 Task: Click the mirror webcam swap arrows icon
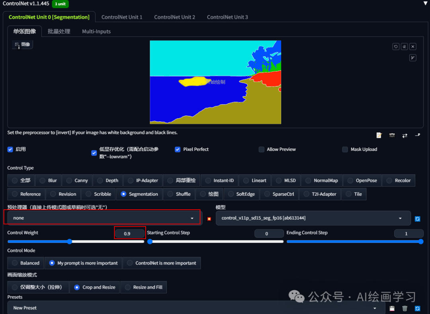405,135
